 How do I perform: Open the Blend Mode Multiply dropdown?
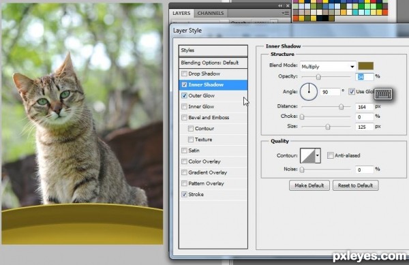click(x=328, y=67)
